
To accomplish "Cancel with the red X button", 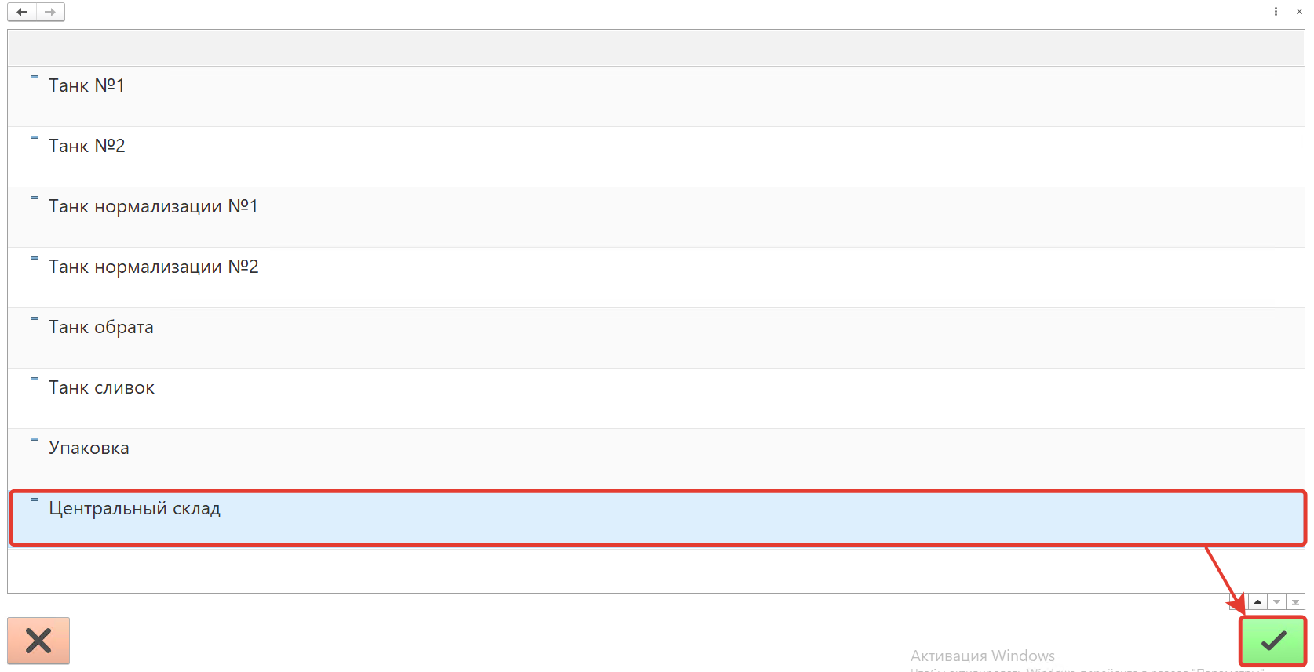I will click(x=38, y=641).
